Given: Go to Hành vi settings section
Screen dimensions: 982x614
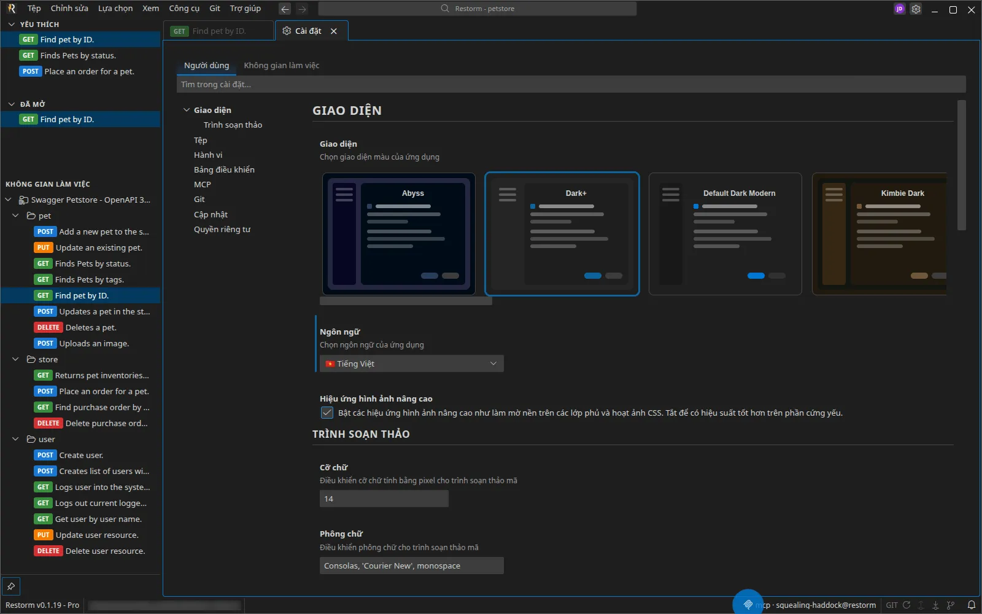Looking at the screenshot, I should coord(208,155).
